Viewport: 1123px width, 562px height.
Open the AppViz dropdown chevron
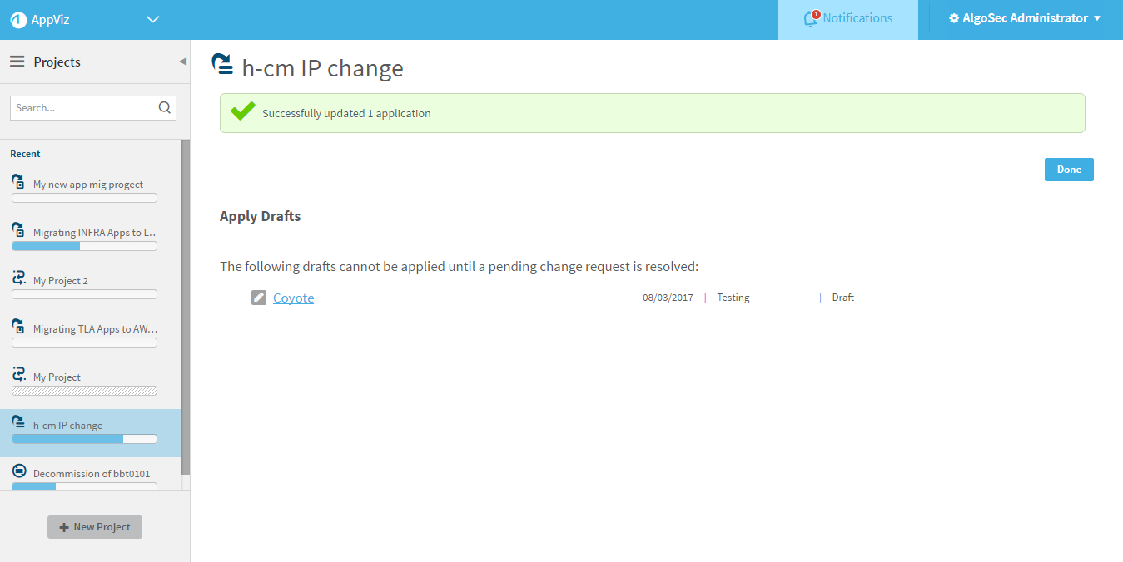[152, 20]
